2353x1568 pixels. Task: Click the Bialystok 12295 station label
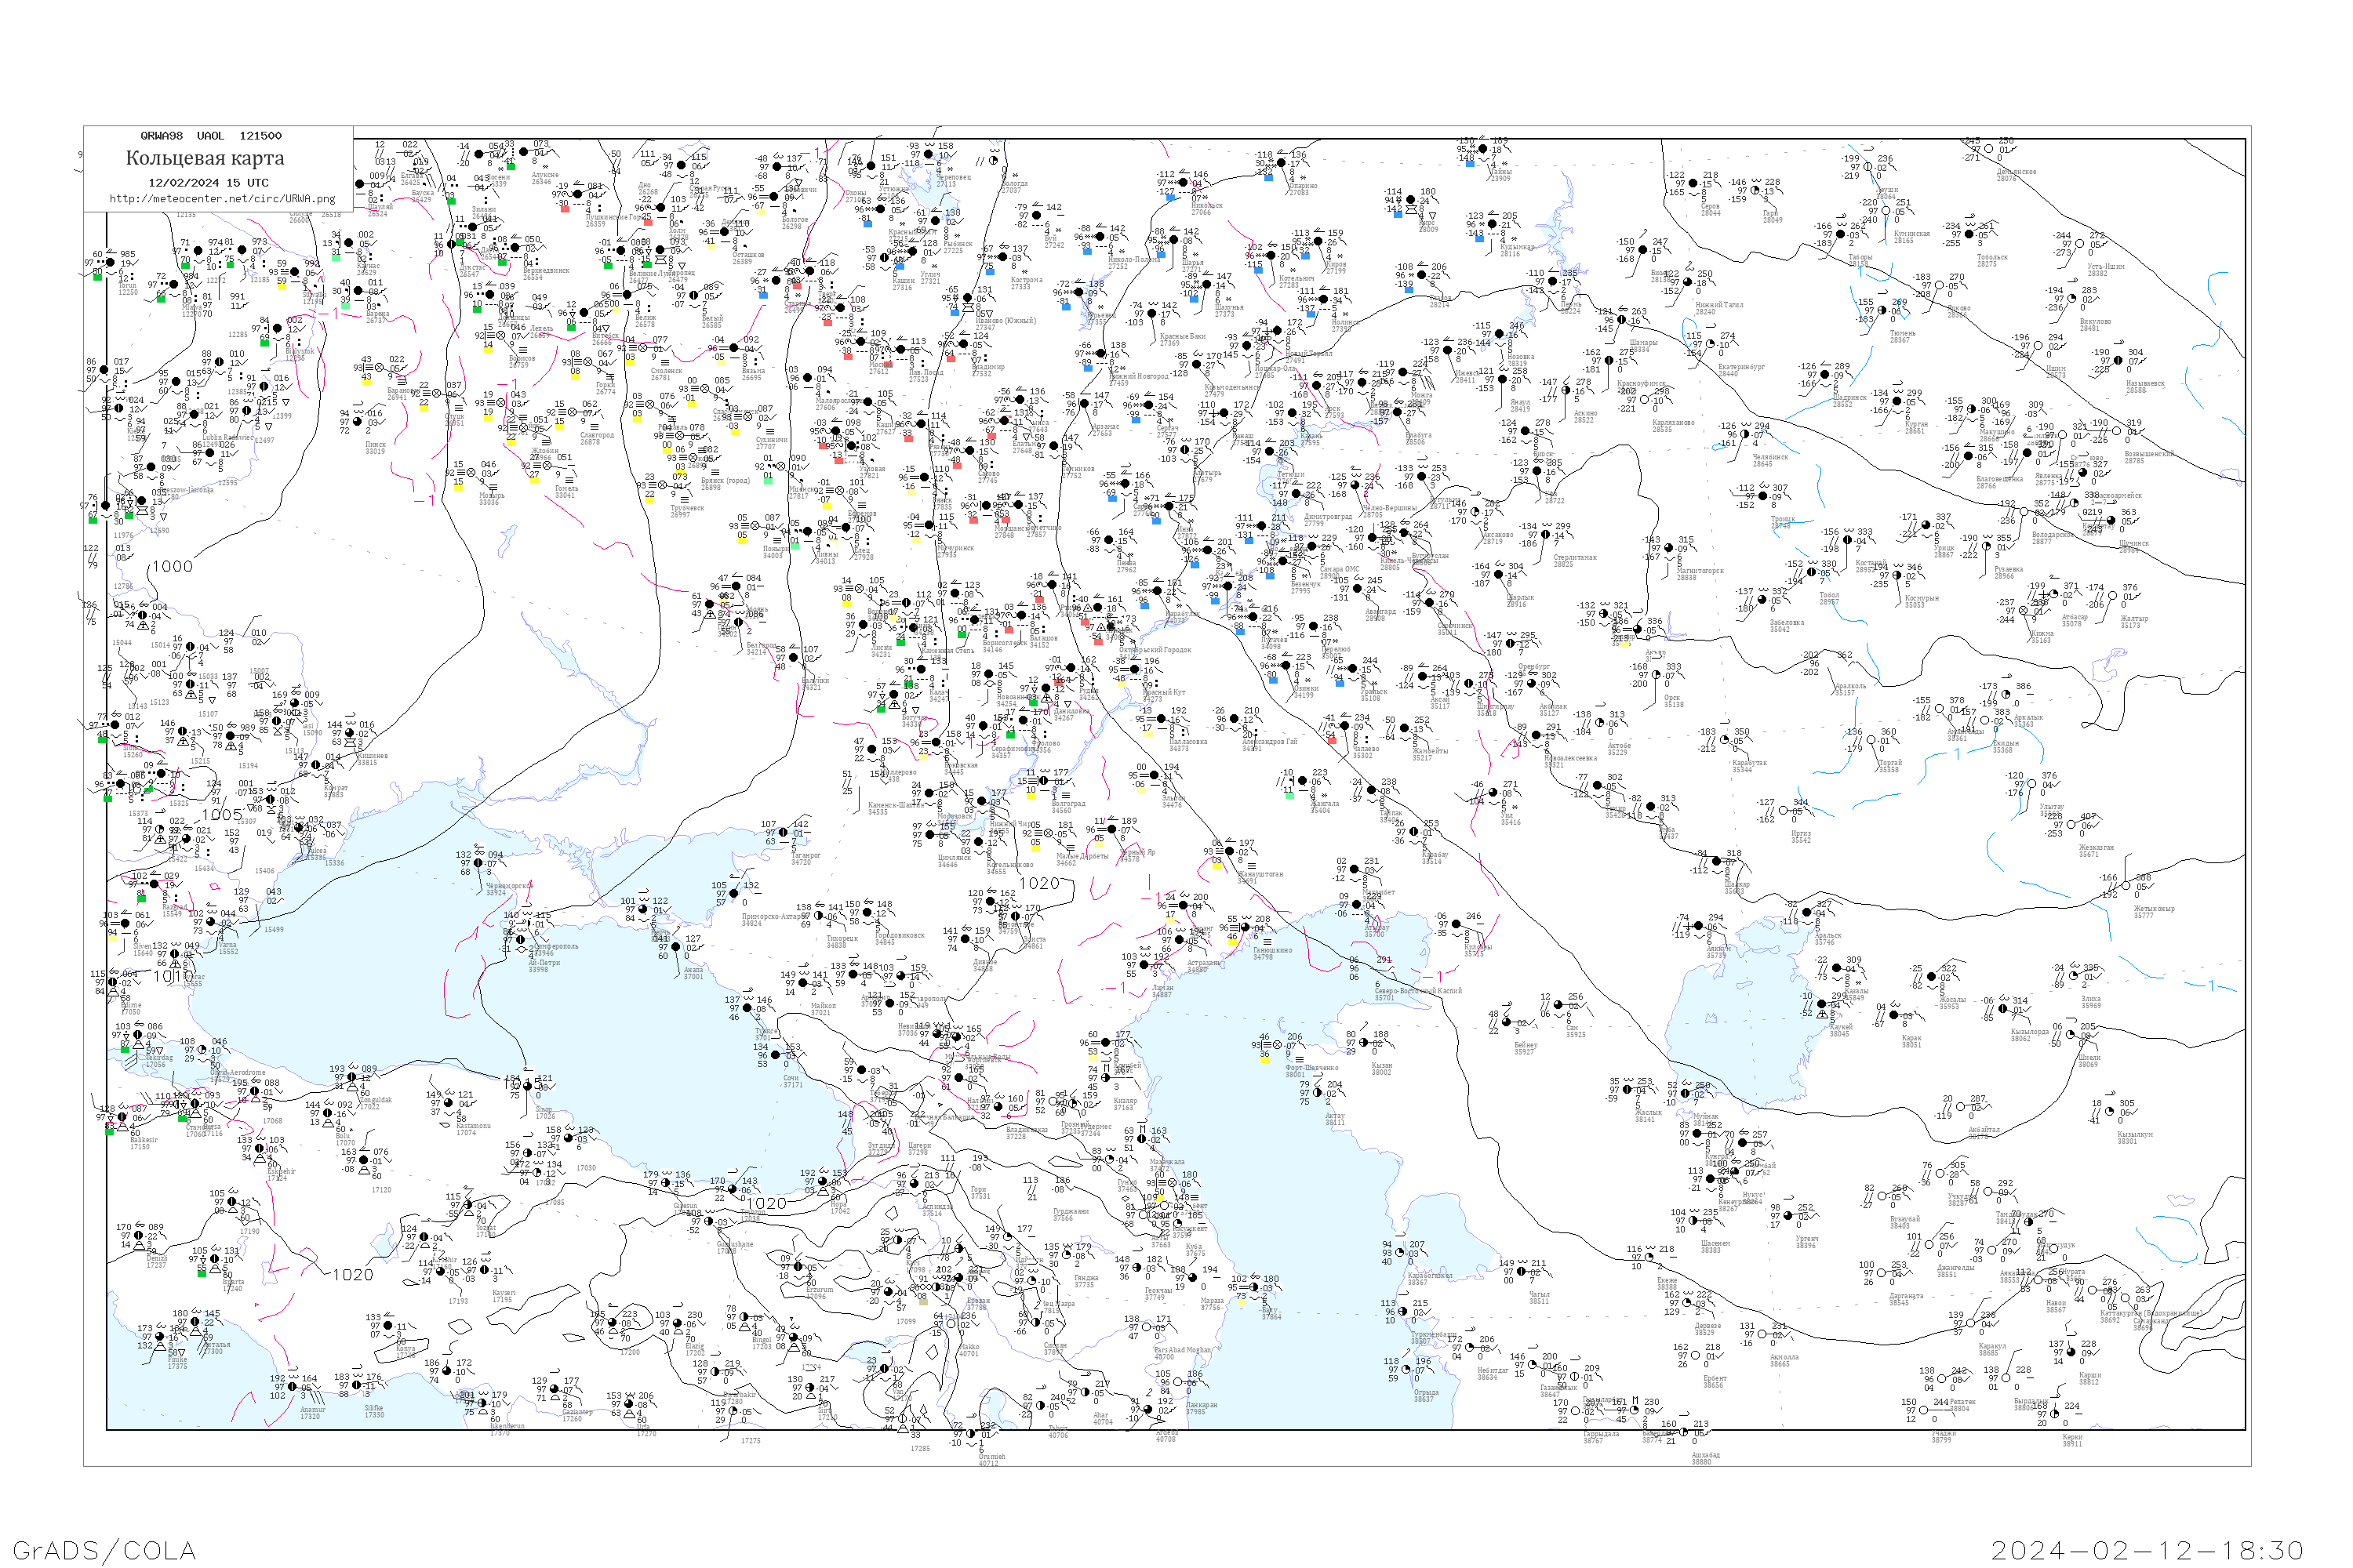299,354
